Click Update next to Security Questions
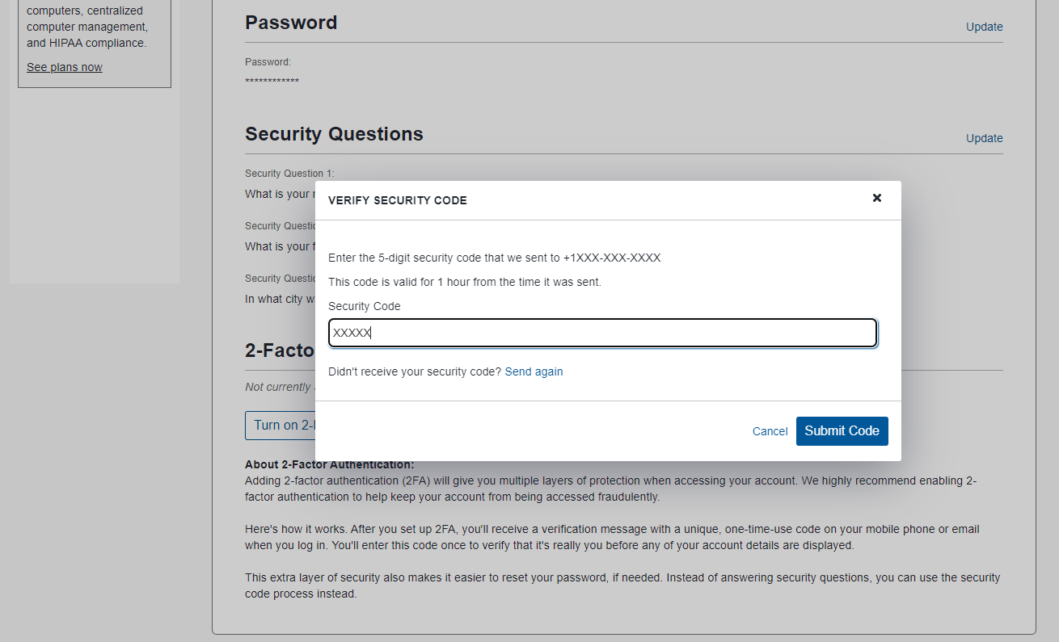This screenshot has height=642, width=1059. coord(984,138)
